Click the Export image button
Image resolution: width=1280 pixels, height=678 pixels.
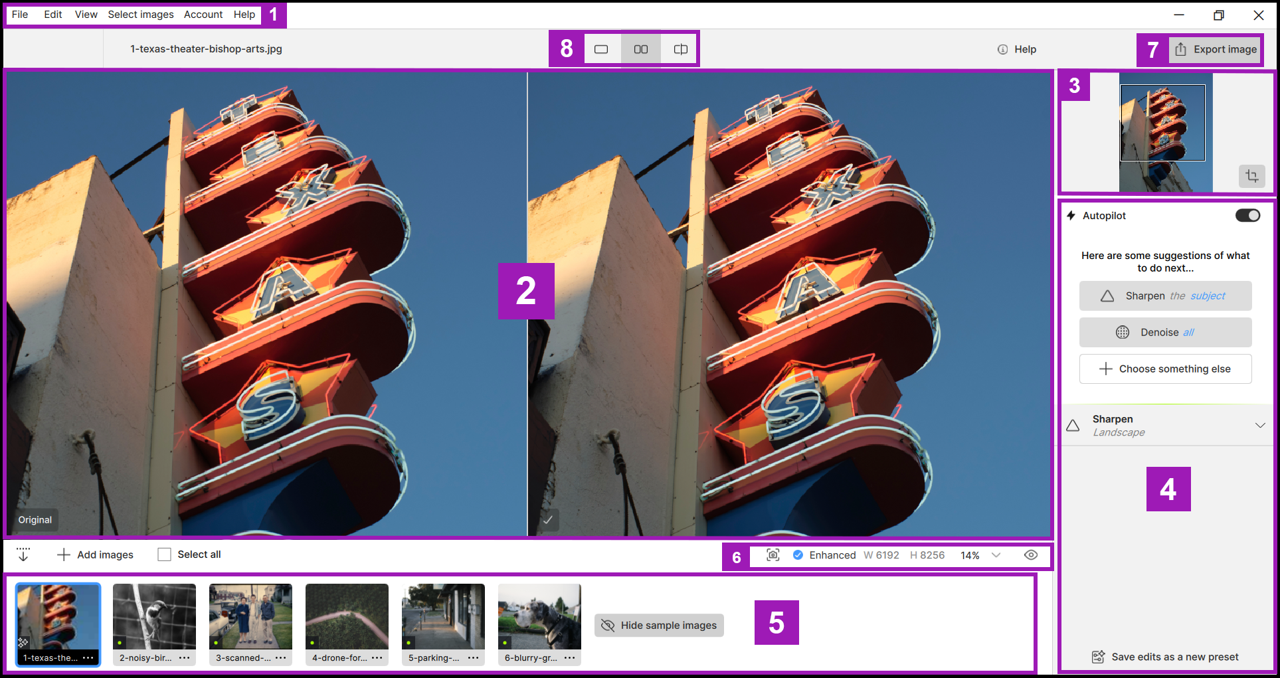click(x=1216, y=49)
